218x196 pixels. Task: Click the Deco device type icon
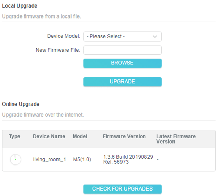pos(15,159)
